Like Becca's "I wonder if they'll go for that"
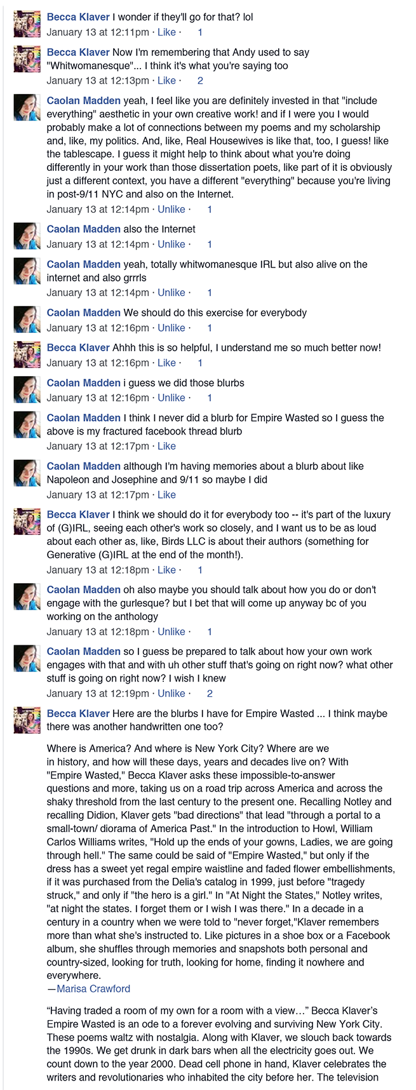Screen dimensions: 416x1090 click(166, 32)
